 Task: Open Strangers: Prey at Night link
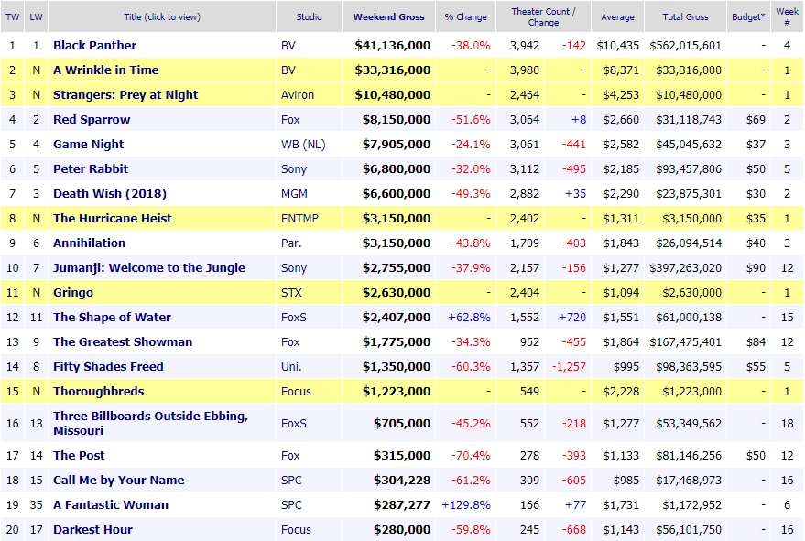[x=125, y=95]
